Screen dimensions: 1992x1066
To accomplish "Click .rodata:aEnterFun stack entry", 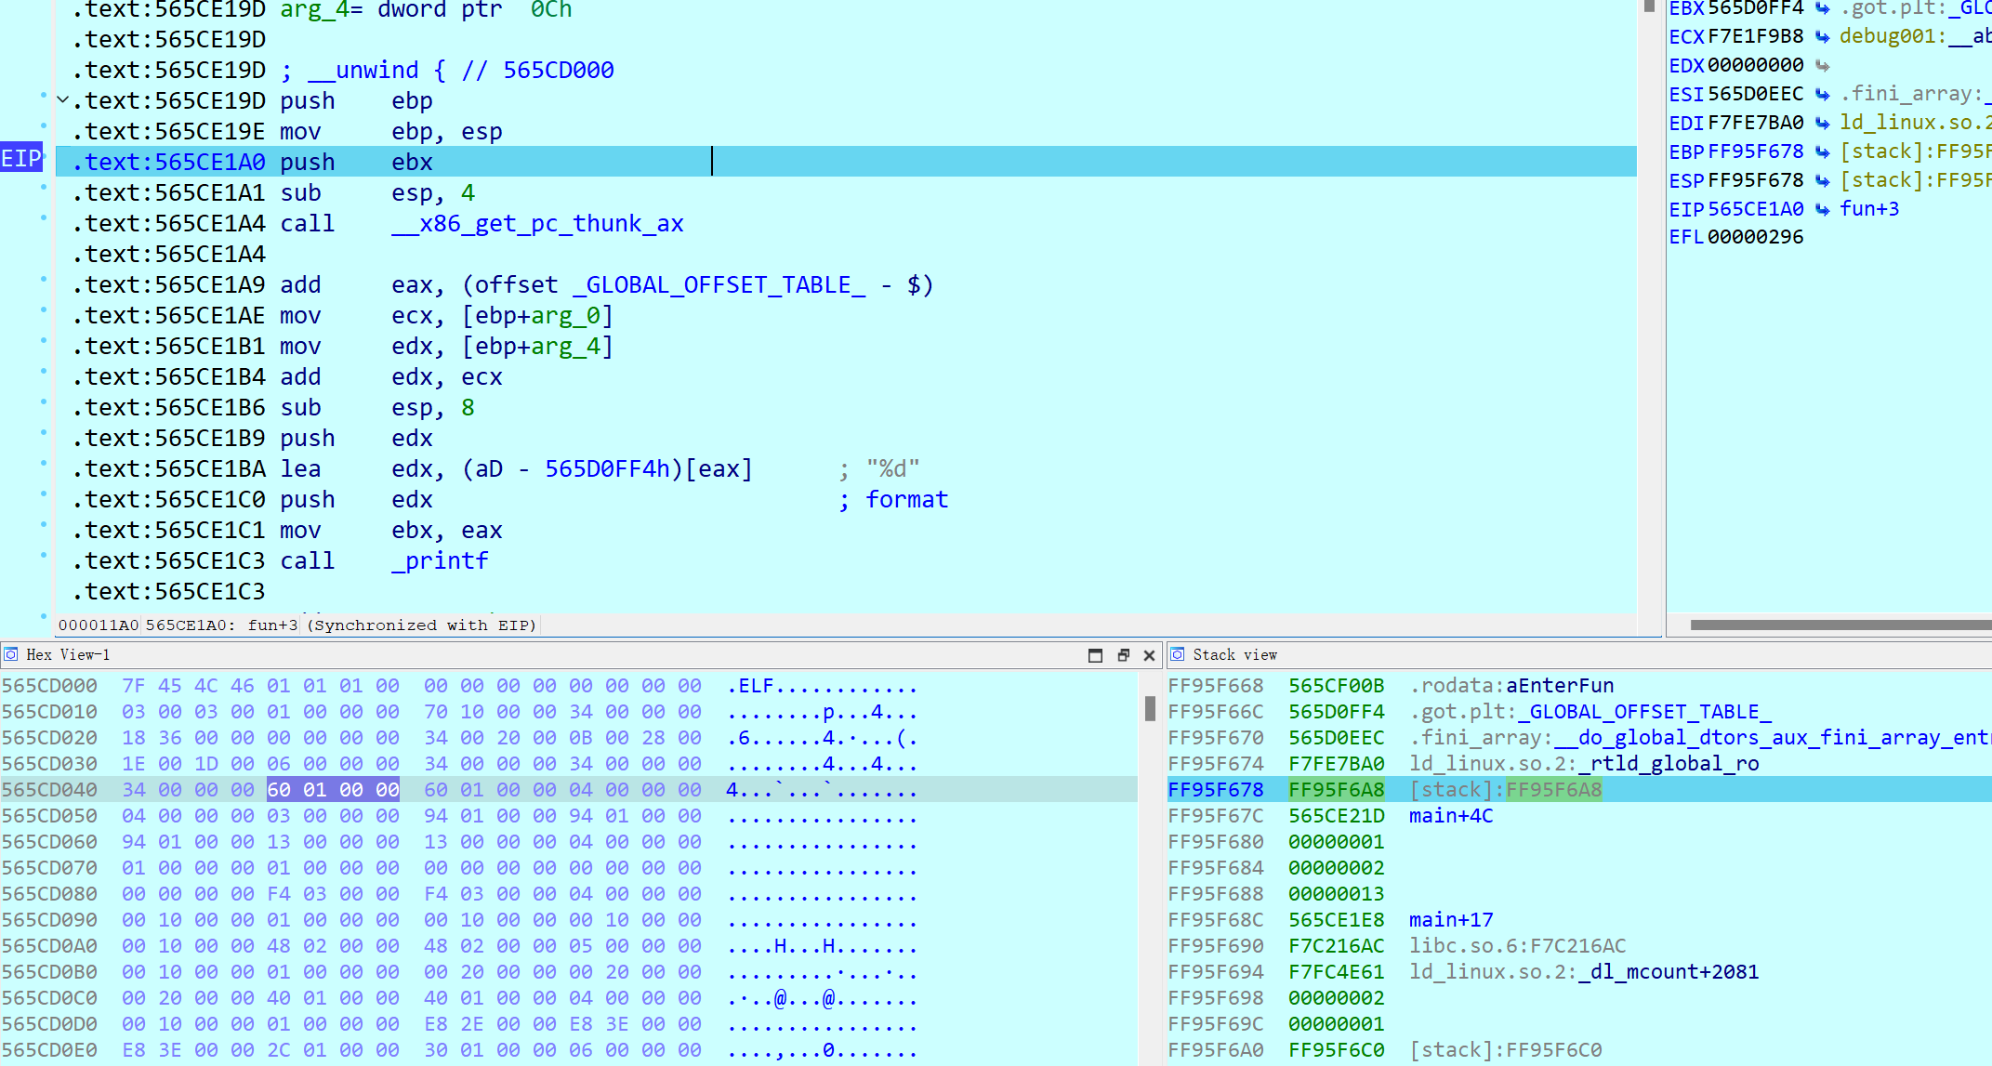I will click(1511, 686).
